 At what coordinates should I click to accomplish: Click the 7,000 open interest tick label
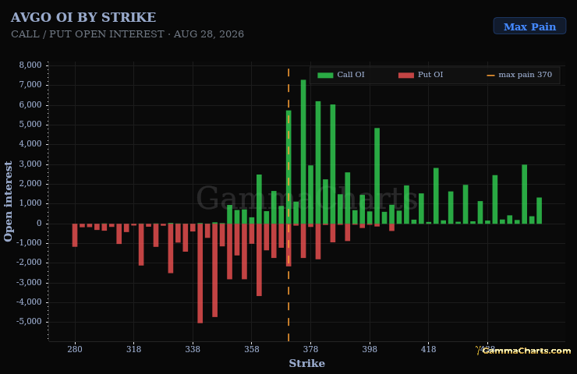30,85
